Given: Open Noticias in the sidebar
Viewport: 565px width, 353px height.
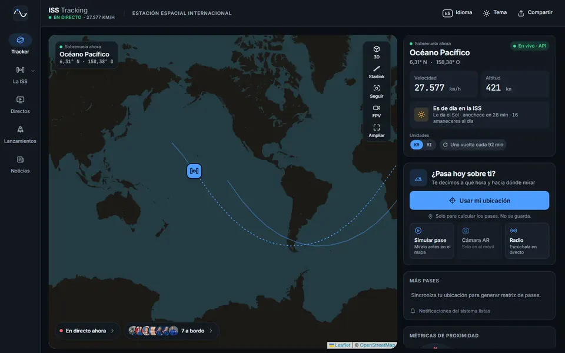Looking at the screenshot, I should [20, 164].
